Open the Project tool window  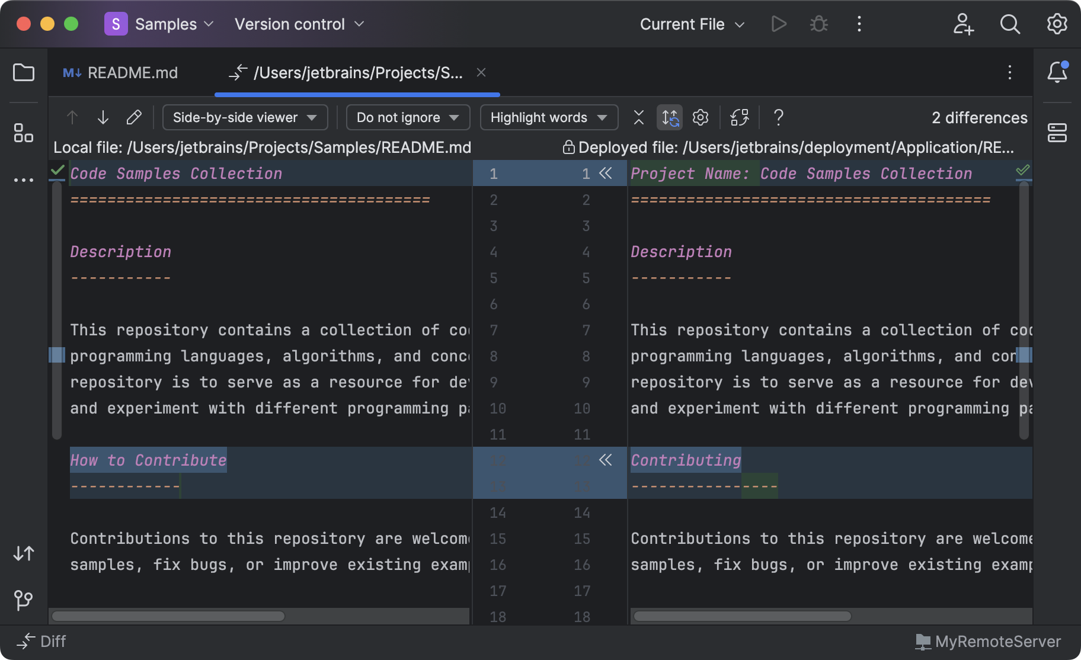(24, 72)
